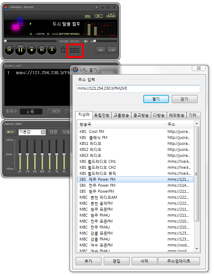Screen dimensions: 214x276
Task: Click the equalizer 삭제 button
Action: coord(66,132)
